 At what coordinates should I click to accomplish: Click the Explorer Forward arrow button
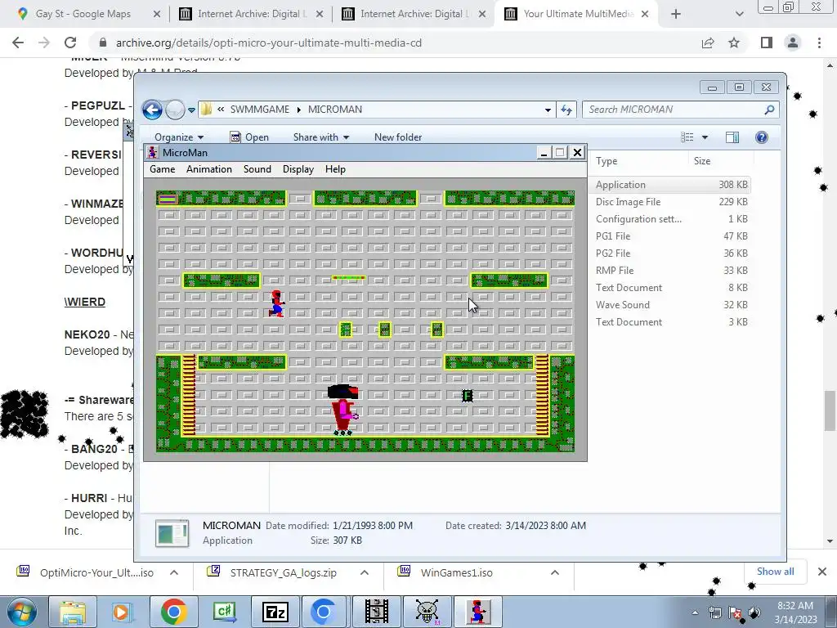tap(175, 110)
